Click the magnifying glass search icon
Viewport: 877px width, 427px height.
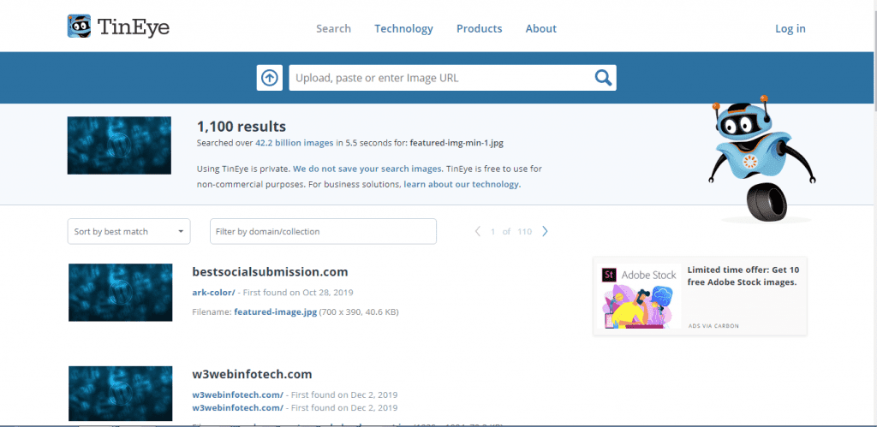point(603,78)
